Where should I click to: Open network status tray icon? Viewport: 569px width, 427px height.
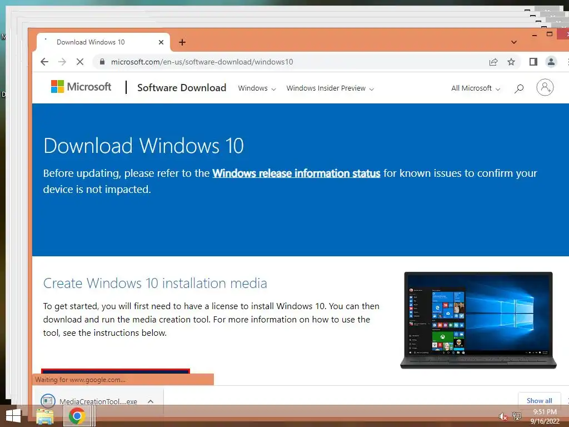[516, 416]
